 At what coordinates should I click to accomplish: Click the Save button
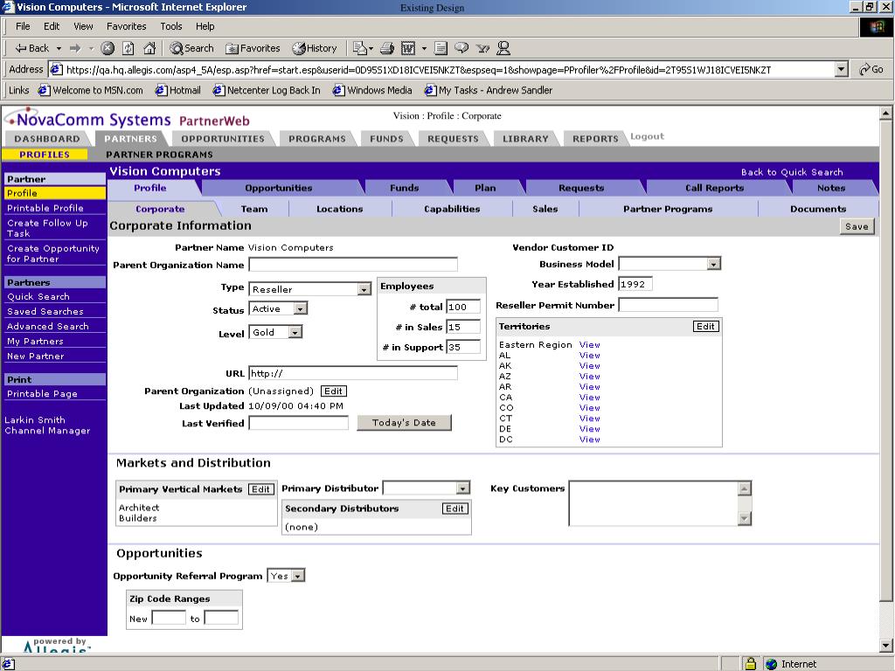tap(857, 226)
